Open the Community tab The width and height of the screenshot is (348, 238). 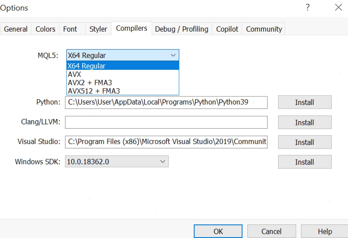[264, 29]
